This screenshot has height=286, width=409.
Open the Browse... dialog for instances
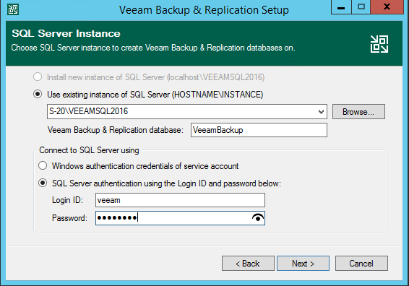[x=358, y=112]
